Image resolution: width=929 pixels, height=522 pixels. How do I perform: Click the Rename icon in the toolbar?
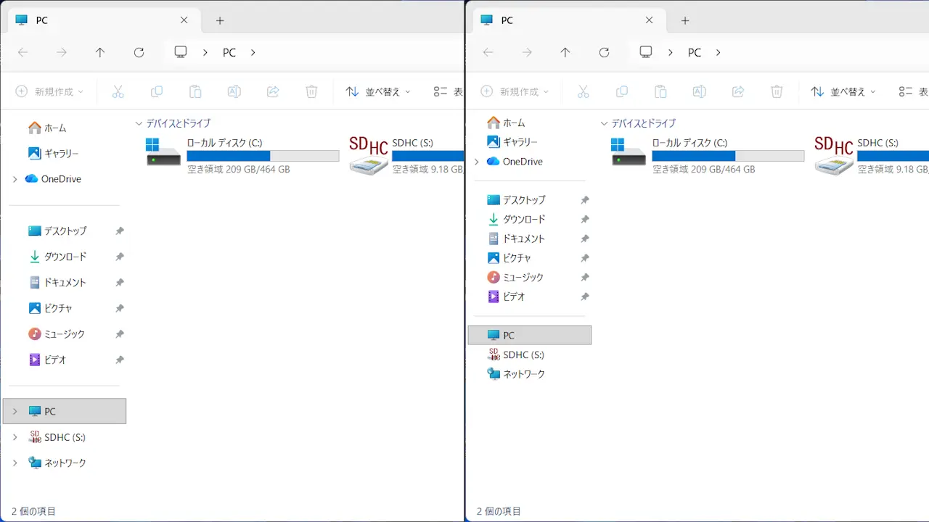tap(233, 91)
